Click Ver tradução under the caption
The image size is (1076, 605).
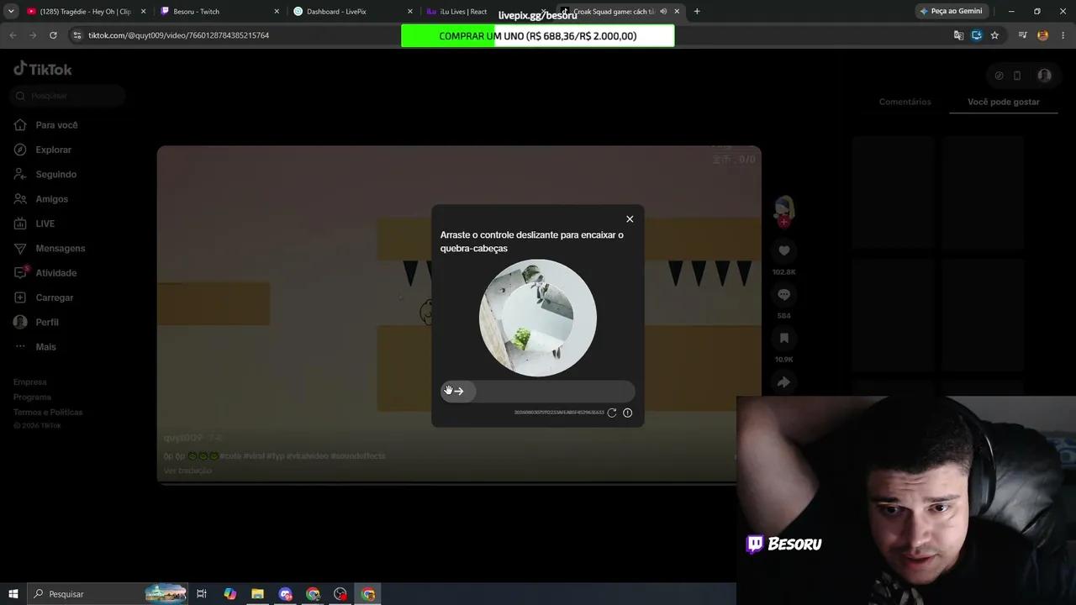[187, 471]
